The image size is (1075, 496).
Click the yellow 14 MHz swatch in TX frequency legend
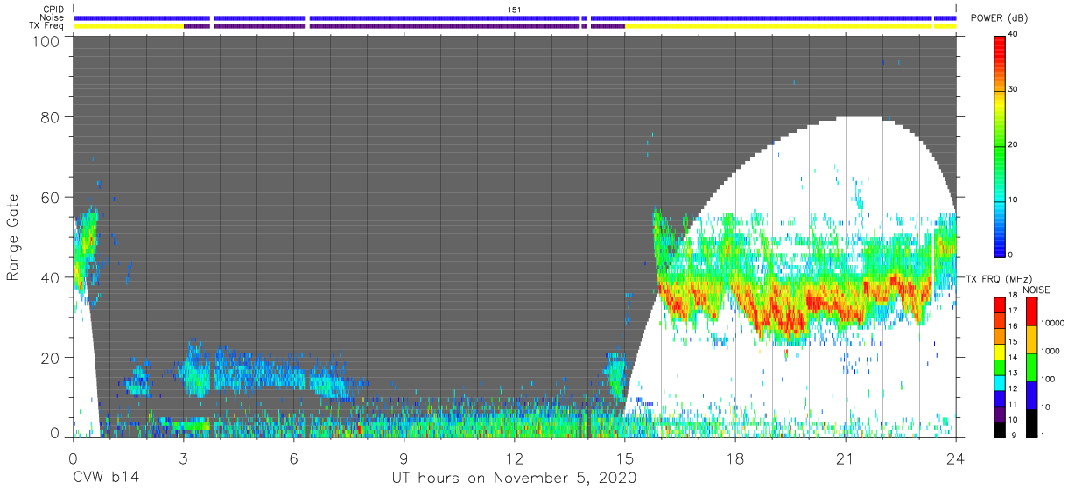pos(1000,352)
